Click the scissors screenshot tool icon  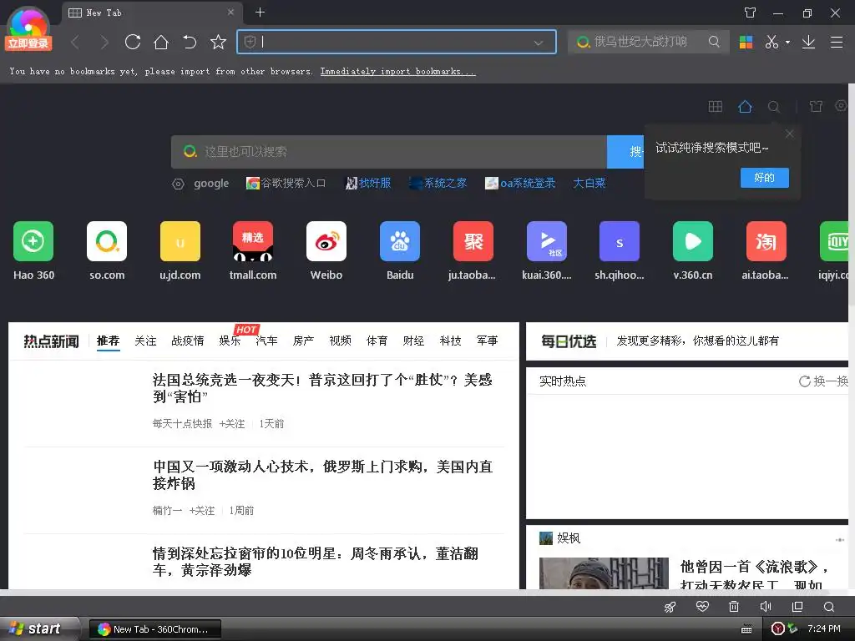click(772, 42)
